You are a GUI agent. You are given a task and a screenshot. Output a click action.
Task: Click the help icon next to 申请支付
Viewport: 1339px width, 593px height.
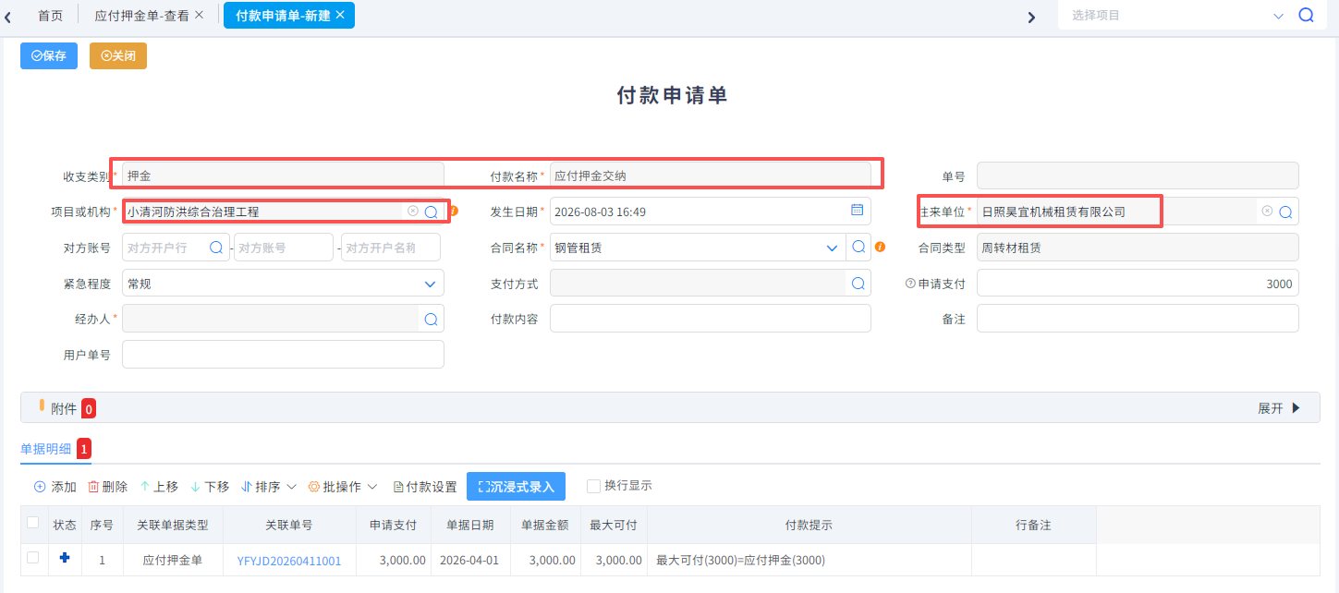click(910, 284)
